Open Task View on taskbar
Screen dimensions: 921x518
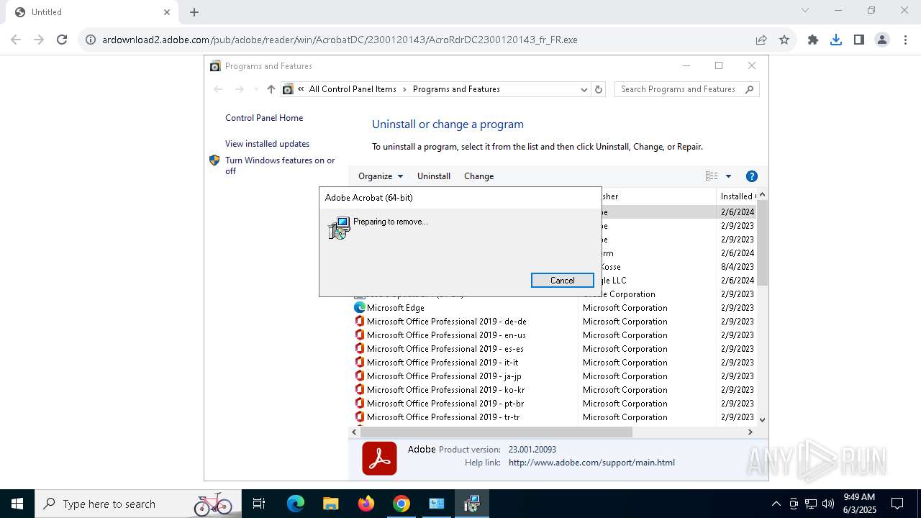[259, 504]
